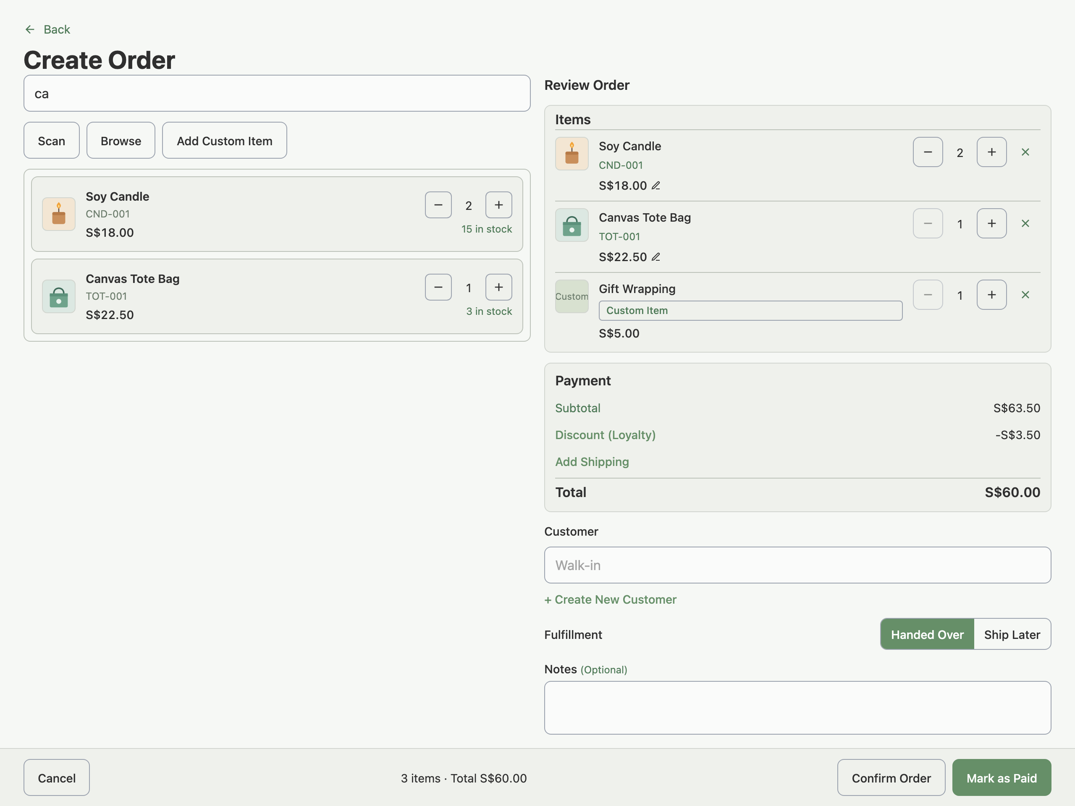This screenshot has width=1075, height=806.
Task: Click Confirm Order button
Action: (891, 778)
